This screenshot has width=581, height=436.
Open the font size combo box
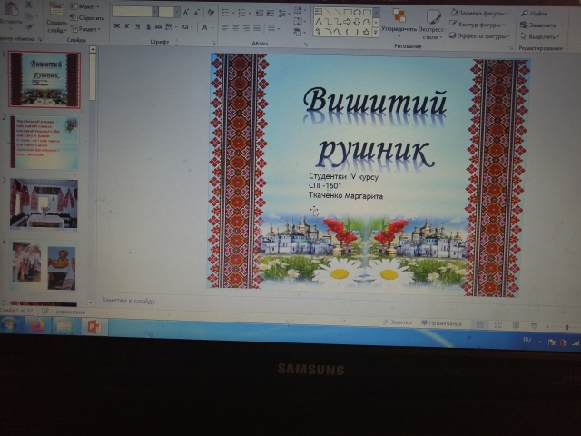(x=169, y=12)
